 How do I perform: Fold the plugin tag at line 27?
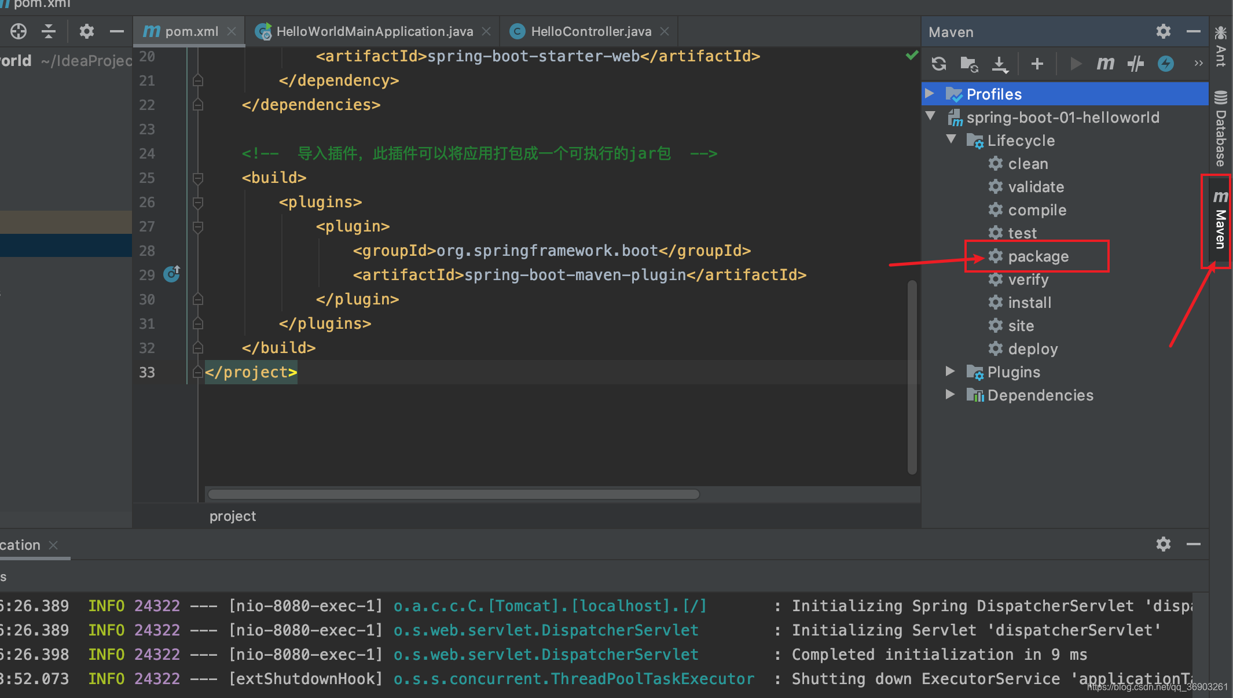197,226
